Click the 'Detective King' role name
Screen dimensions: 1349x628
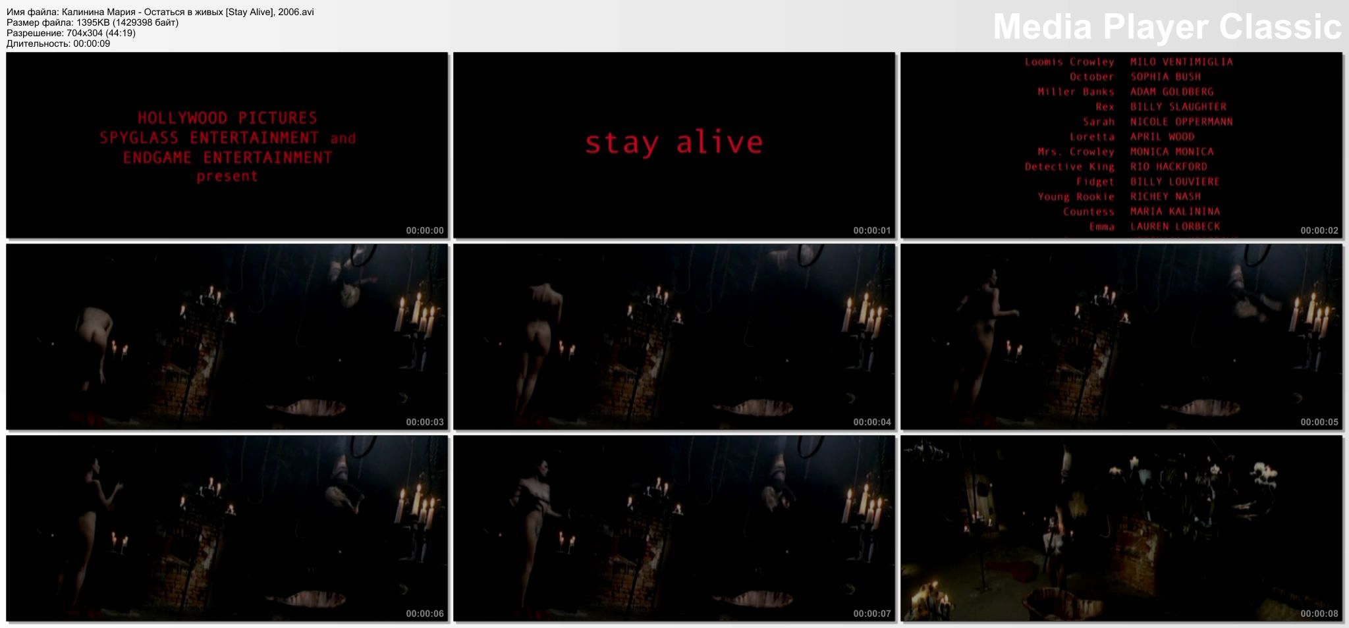click(1070, 167)
